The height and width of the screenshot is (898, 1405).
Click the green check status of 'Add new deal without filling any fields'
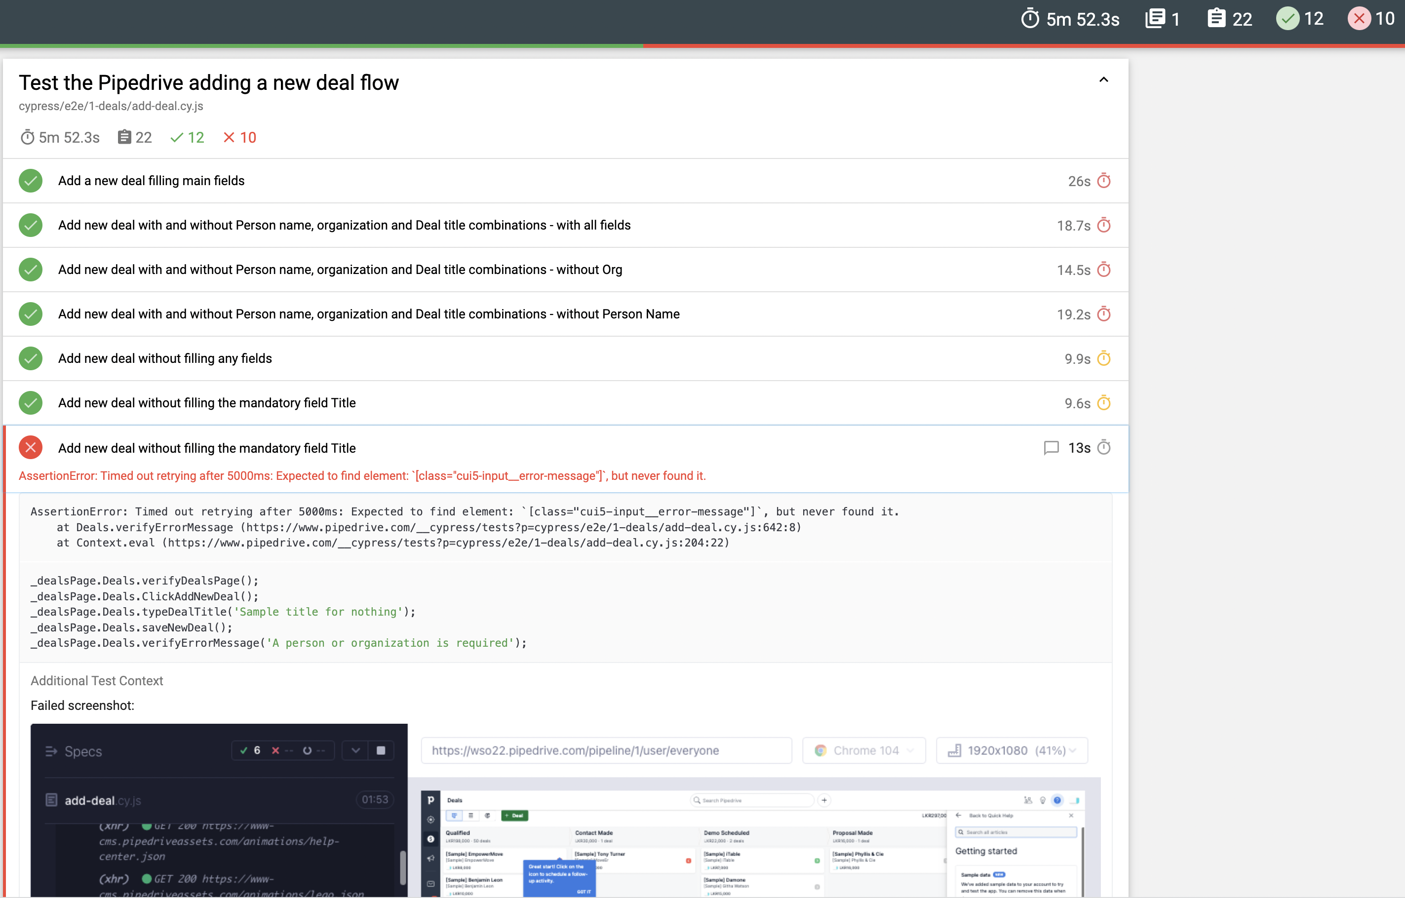[30, 358]
